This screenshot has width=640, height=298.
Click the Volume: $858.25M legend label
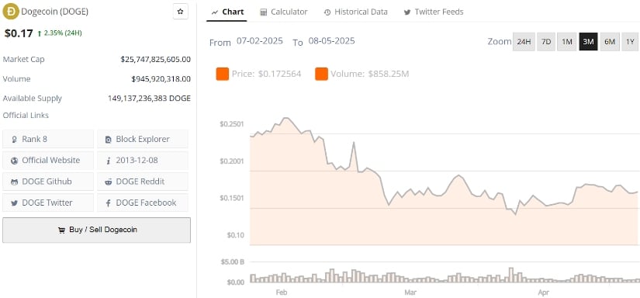370,74
